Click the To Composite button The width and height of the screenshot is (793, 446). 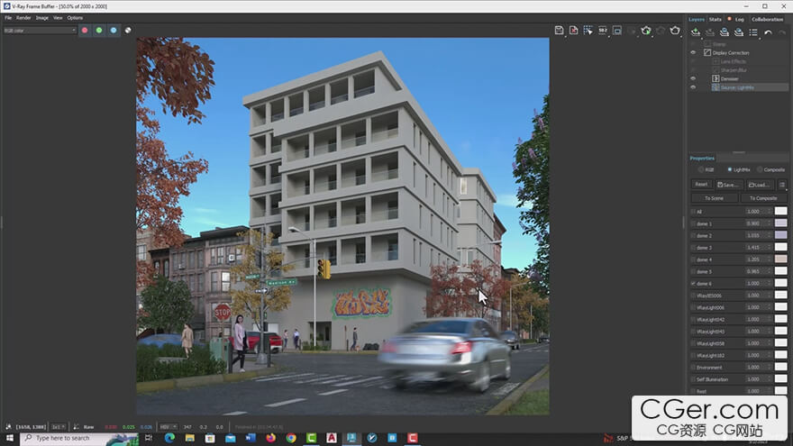[763, 198]
